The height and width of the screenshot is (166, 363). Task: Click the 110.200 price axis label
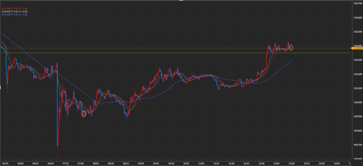tap(358, 74)
